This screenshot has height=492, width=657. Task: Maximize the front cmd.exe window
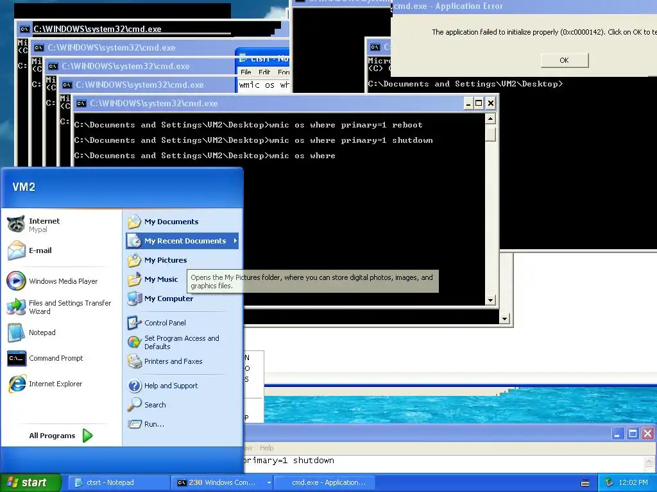(x=479, y=103)
